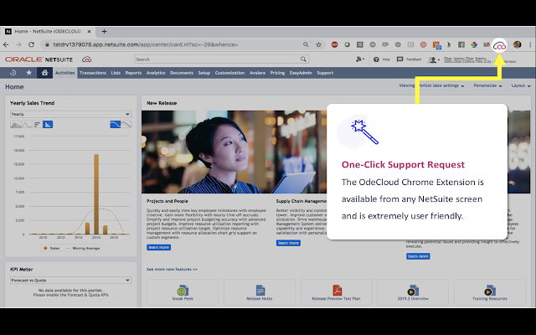Close the Home - NetSuite tab
This screenshot has height=335, width=536.
click(89, 32)
